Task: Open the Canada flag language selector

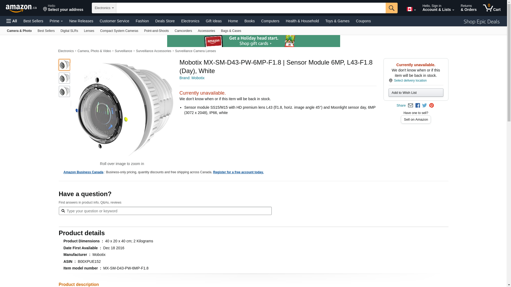Action: click(x=411, y=9)
